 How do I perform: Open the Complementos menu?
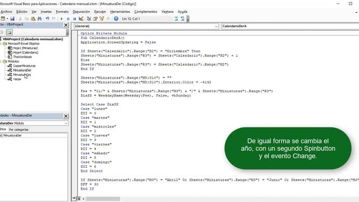[146, 12]
